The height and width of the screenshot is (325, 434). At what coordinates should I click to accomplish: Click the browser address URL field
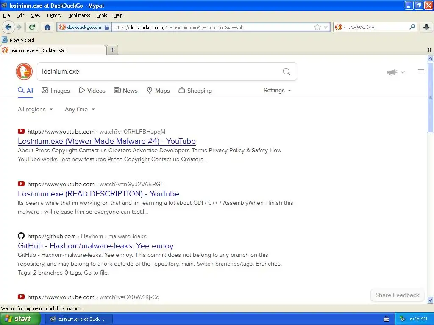(212, 27)
